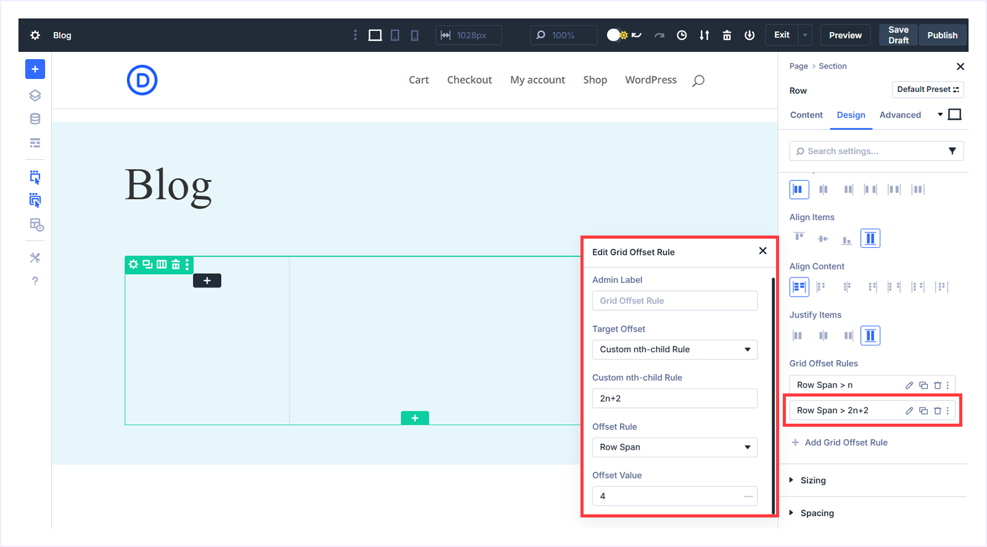Screen dimensions: 987x547
Task: Open My account menu item
Action: coord(537,80)
